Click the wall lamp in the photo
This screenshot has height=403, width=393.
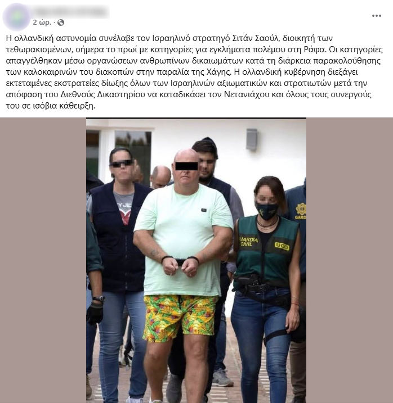(x=252, y=139)
